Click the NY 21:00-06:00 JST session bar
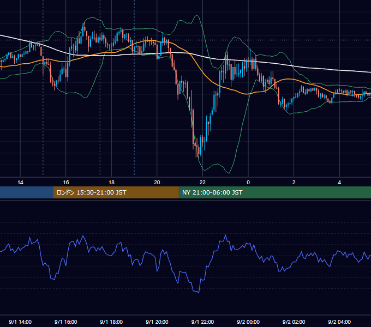This screenshot has height=327, width=371. [x=274, y=192]
